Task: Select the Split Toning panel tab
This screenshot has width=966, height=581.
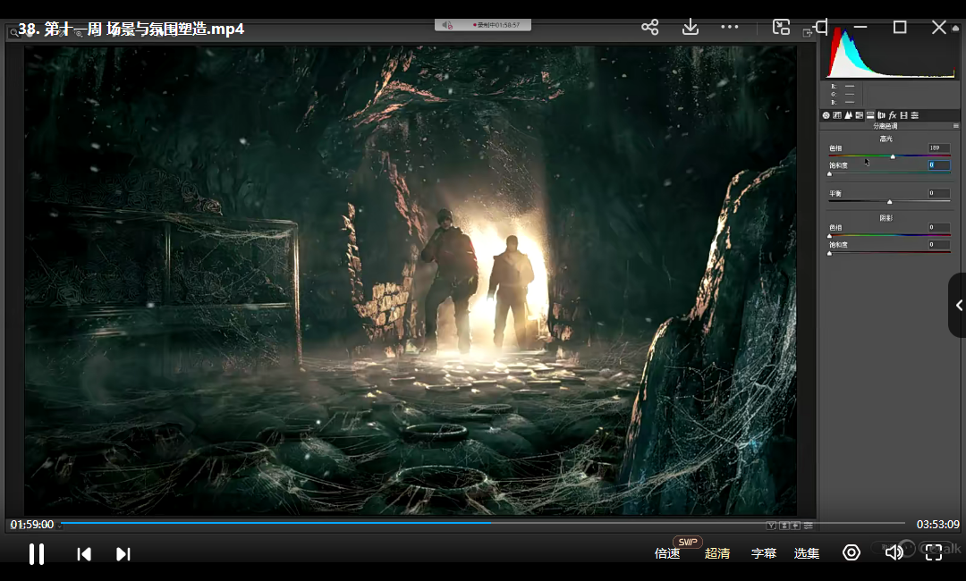Action: pyautogui.click(x=870, y=115)
